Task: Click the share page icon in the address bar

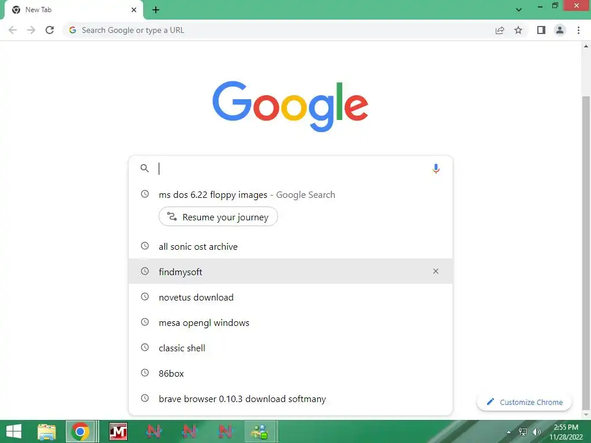Action: tap(500, 30)
